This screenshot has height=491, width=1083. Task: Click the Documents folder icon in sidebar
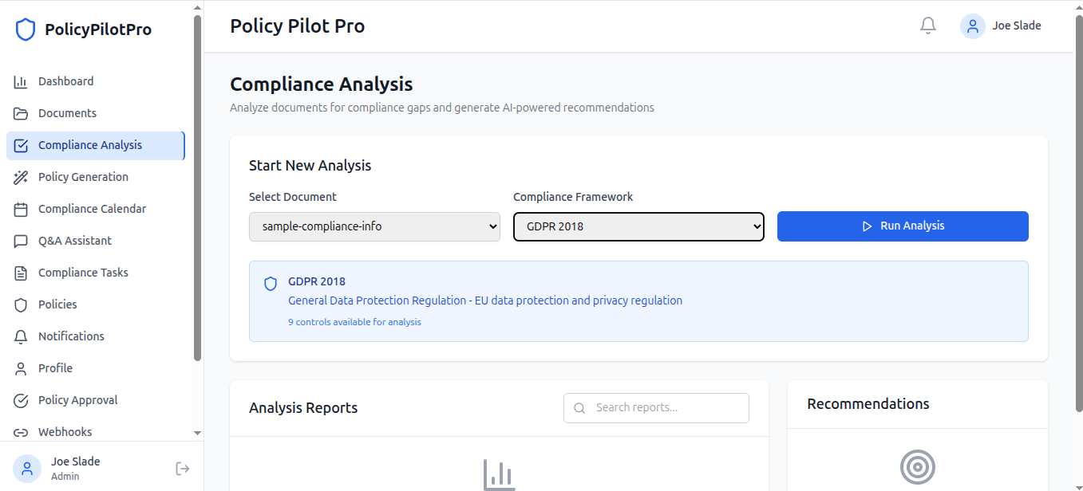22,113
